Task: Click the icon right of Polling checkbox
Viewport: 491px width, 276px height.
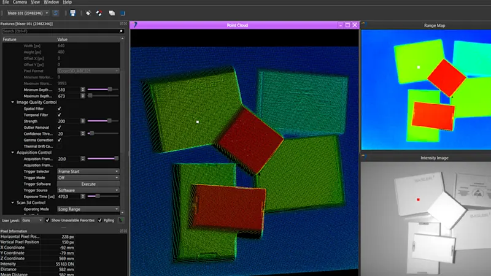Action: click(x=121, y=220)
